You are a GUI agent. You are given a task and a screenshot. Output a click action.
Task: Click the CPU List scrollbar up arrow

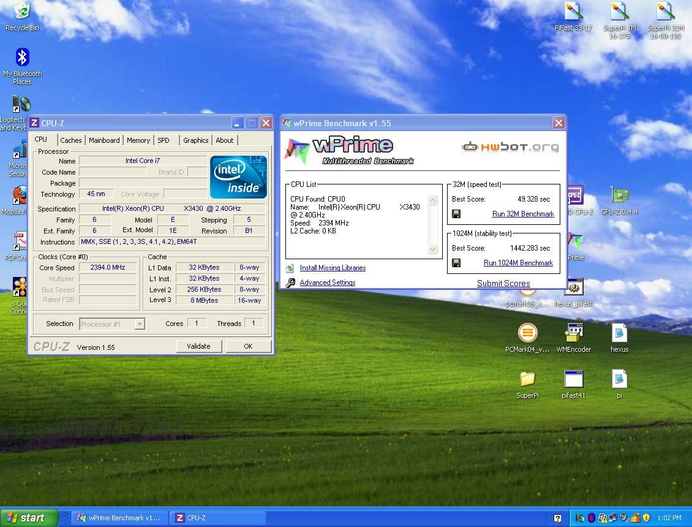(432, 200)
